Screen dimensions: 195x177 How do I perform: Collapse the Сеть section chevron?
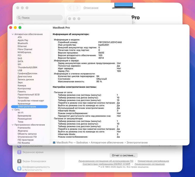tap(13, 110)
